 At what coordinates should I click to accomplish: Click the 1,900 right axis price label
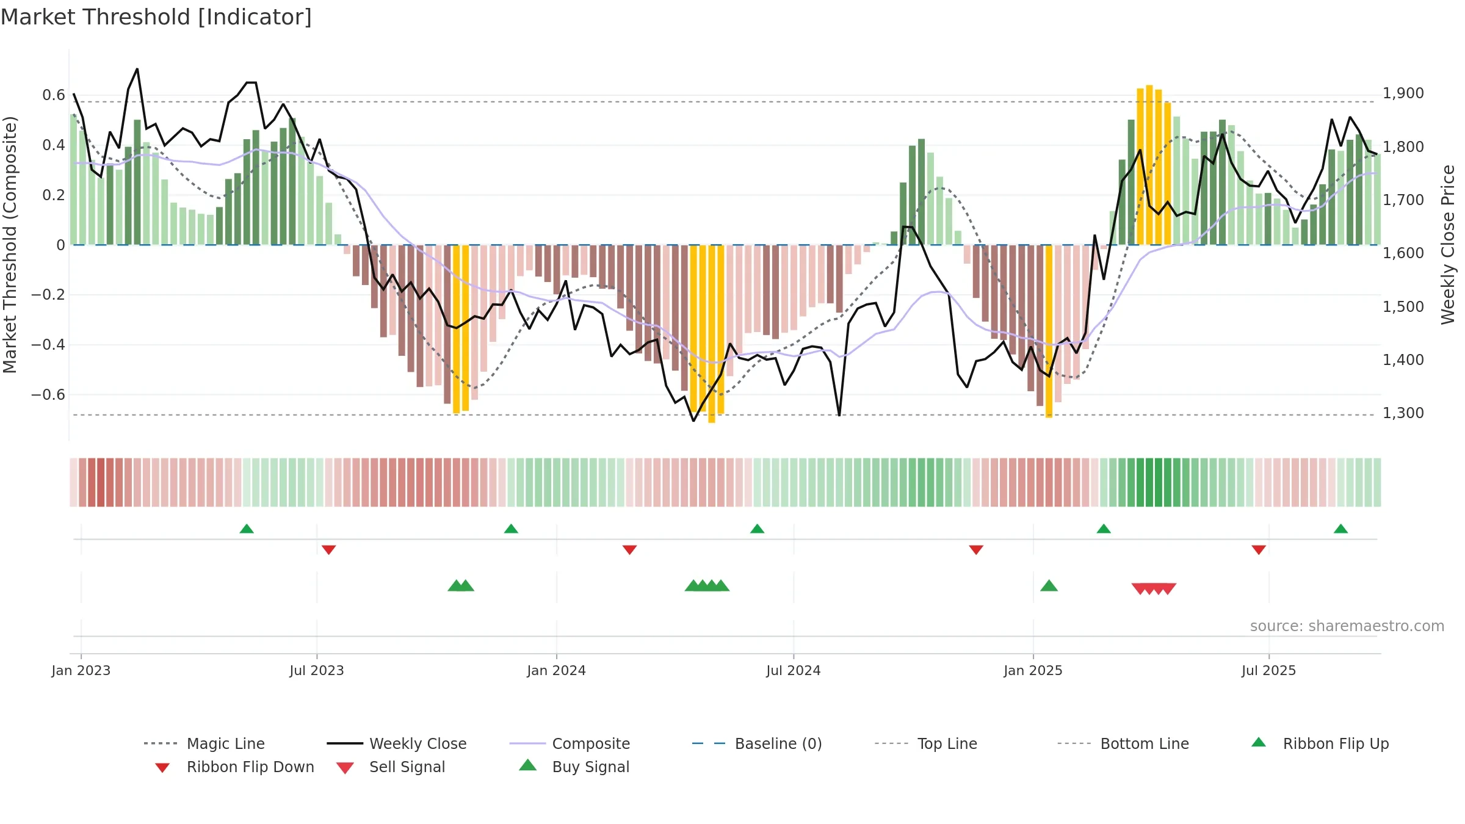click(1403, 93)
